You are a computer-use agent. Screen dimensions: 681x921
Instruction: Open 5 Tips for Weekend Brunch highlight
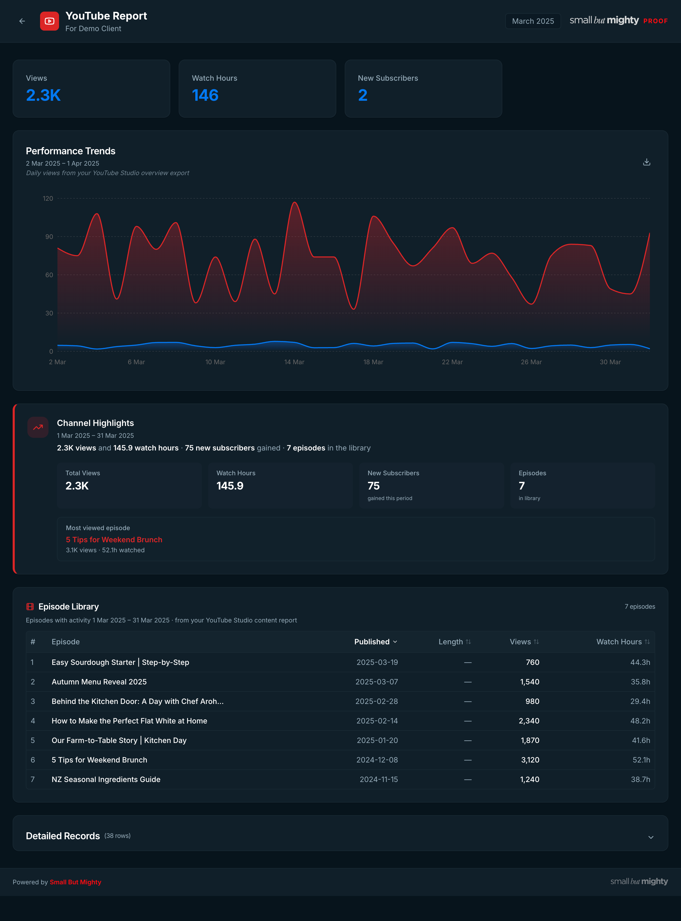(x=114, y=539)
